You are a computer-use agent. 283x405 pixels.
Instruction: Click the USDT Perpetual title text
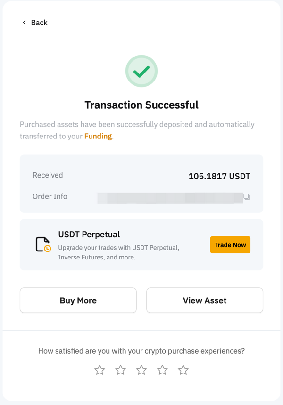click(x=89, y=234)
